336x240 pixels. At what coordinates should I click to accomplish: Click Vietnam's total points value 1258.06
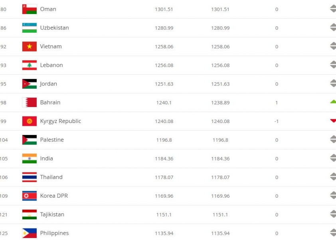164,47
